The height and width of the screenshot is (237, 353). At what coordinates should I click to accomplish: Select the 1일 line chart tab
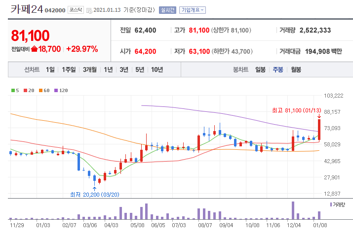click(x=50, y=69)
